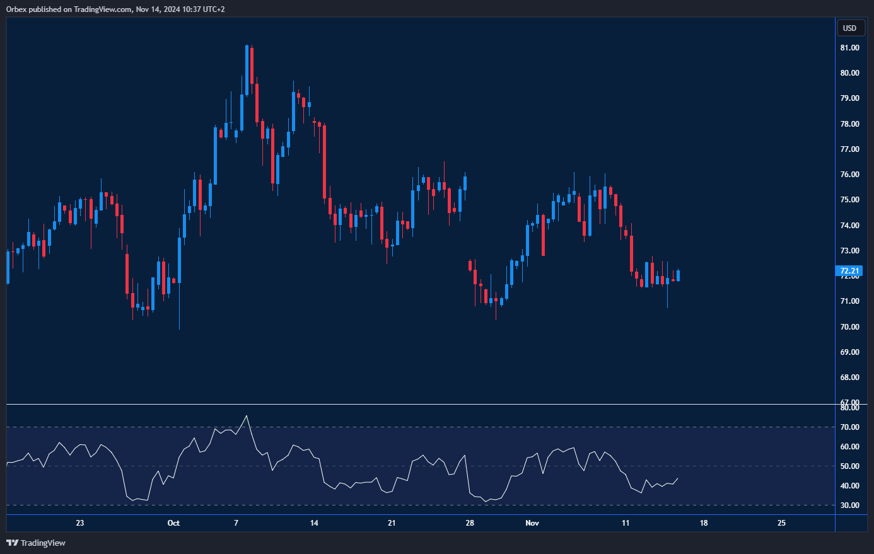Click the RSI 70.00 scale label

coord(849,427)
